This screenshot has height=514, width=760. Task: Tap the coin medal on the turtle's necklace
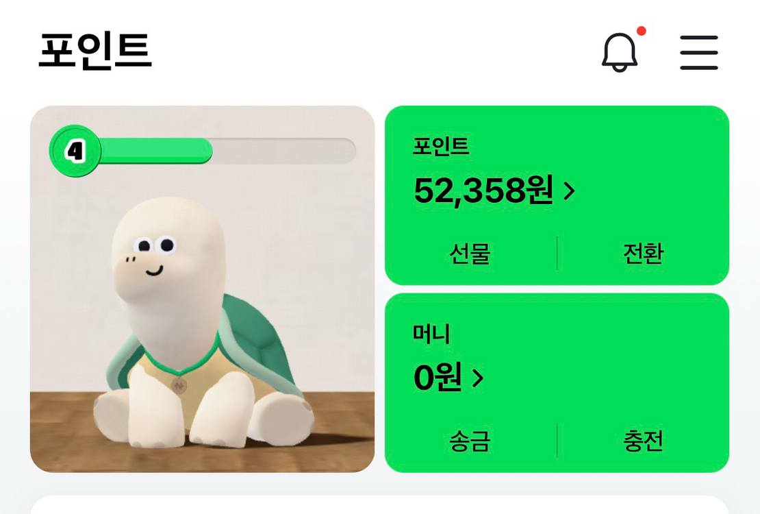[179, 385]
